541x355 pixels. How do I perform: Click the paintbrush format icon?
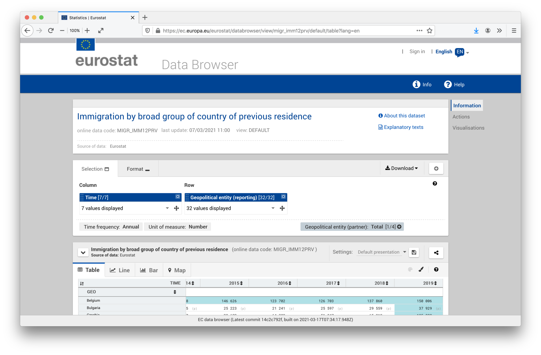pyautogui.click(x=421, y=269)
